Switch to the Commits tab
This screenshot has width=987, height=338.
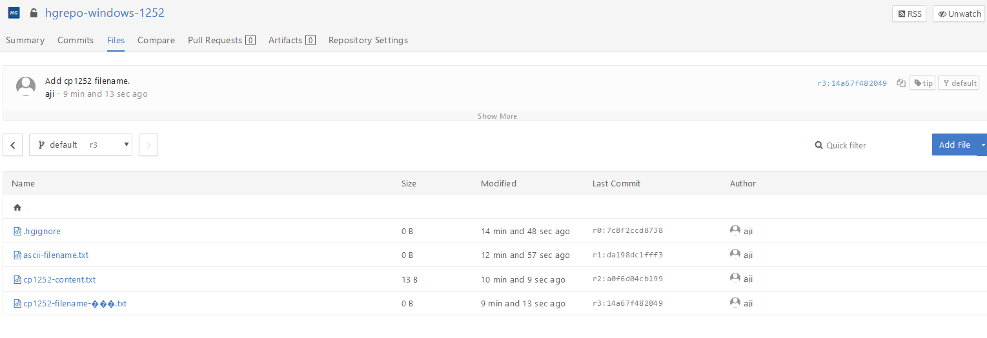[x=76, y=40]
